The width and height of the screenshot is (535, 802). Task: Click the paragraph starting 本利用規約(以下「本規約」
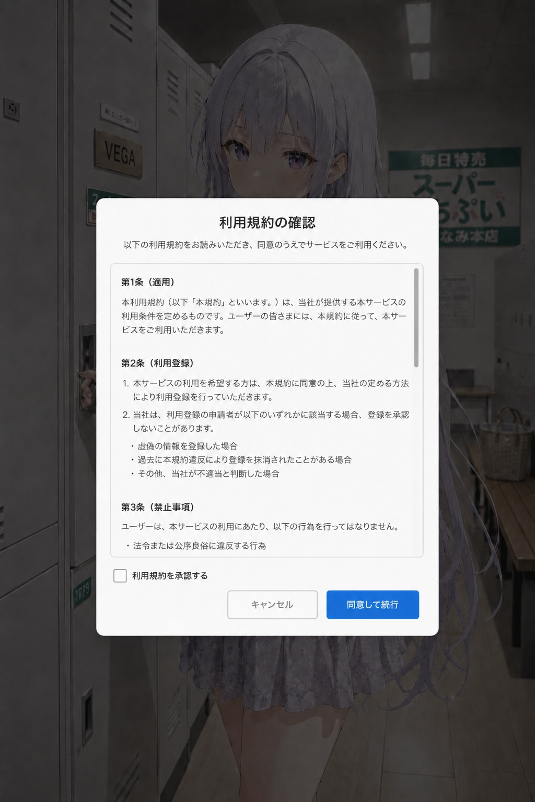(264, 316)
